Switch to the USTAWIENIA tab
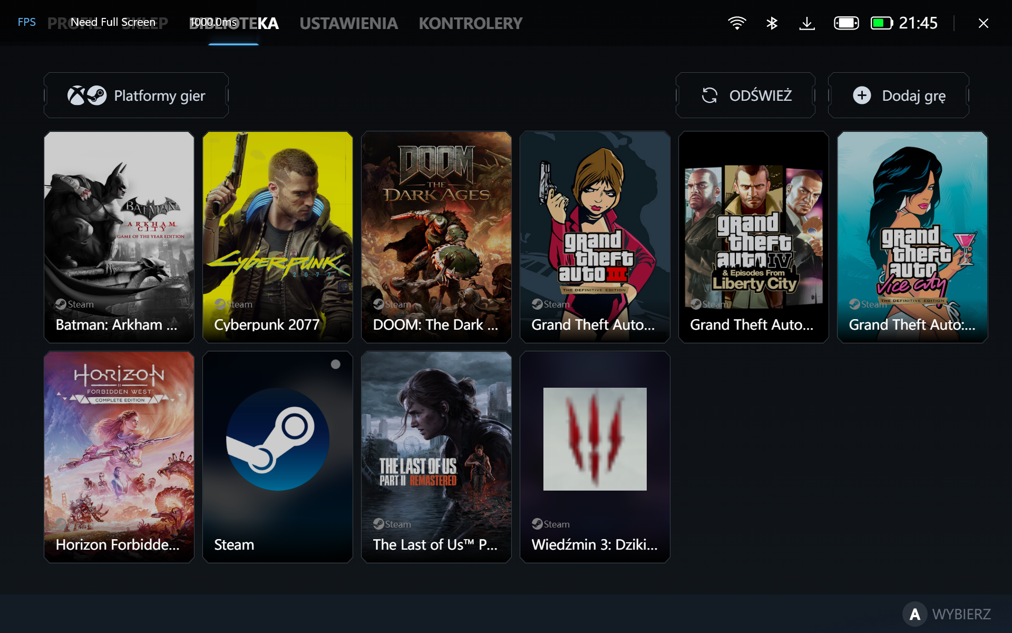 (x=348, y=23)
